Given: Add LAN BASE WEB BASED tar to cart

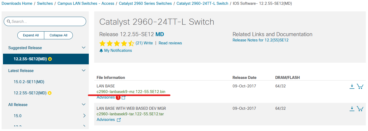Looking at the screenshot, I should [x=360, y=108].
